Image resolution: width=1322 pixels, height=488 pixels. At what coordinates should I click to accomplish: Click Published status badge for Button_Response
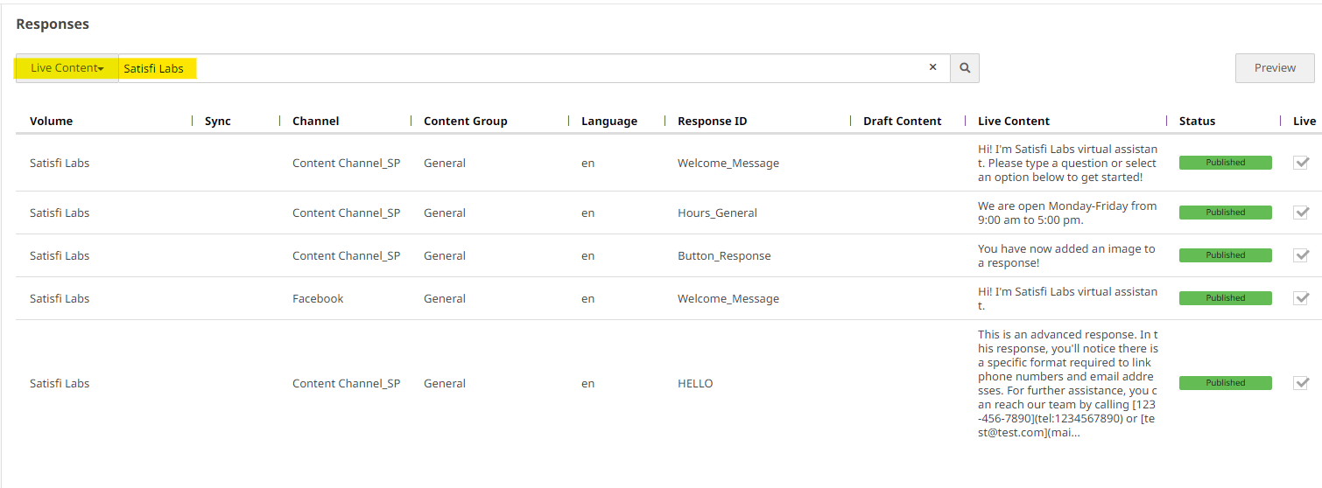pos(1225,255)
